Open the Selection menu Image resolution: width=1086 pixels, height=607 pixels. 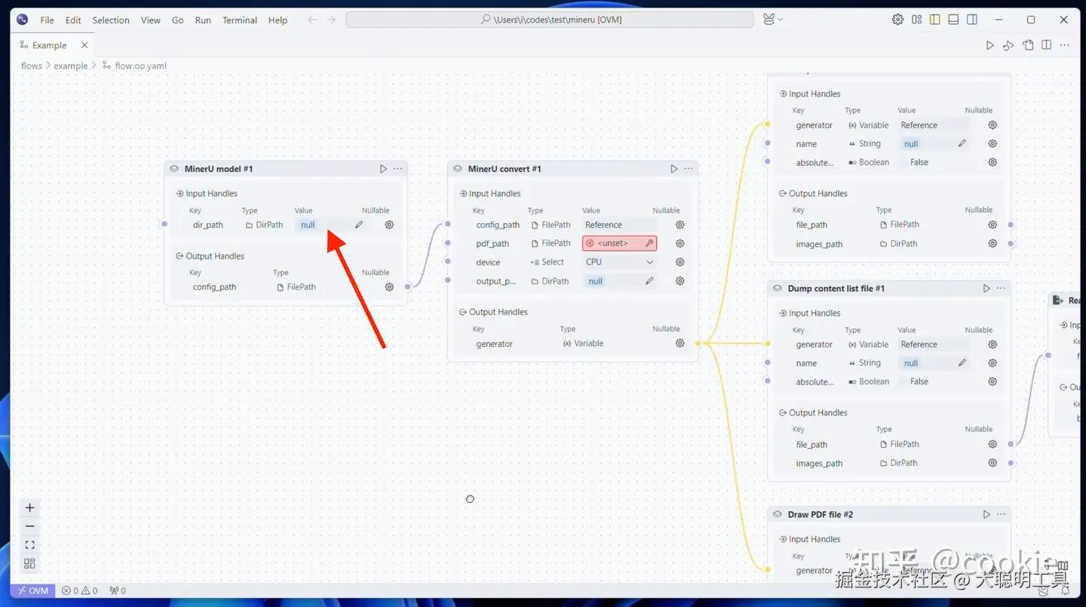(x=111, y=20)
